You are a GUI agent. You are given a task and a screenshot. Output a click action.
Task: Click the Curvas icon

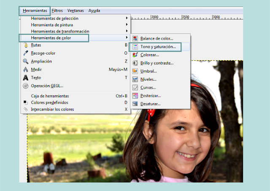135,87
